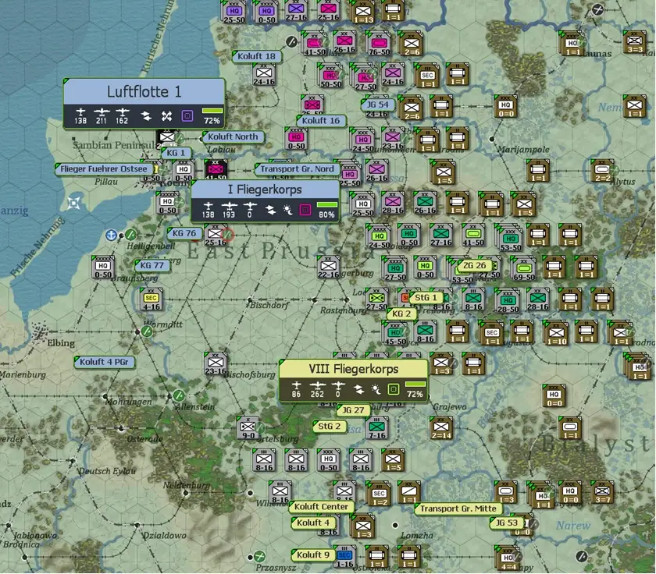The width and height of the screenshot is (656, 574).
Task: Click the transfer arrows icon in VIII Fliegerkorps panel
Action: point(358,388)
